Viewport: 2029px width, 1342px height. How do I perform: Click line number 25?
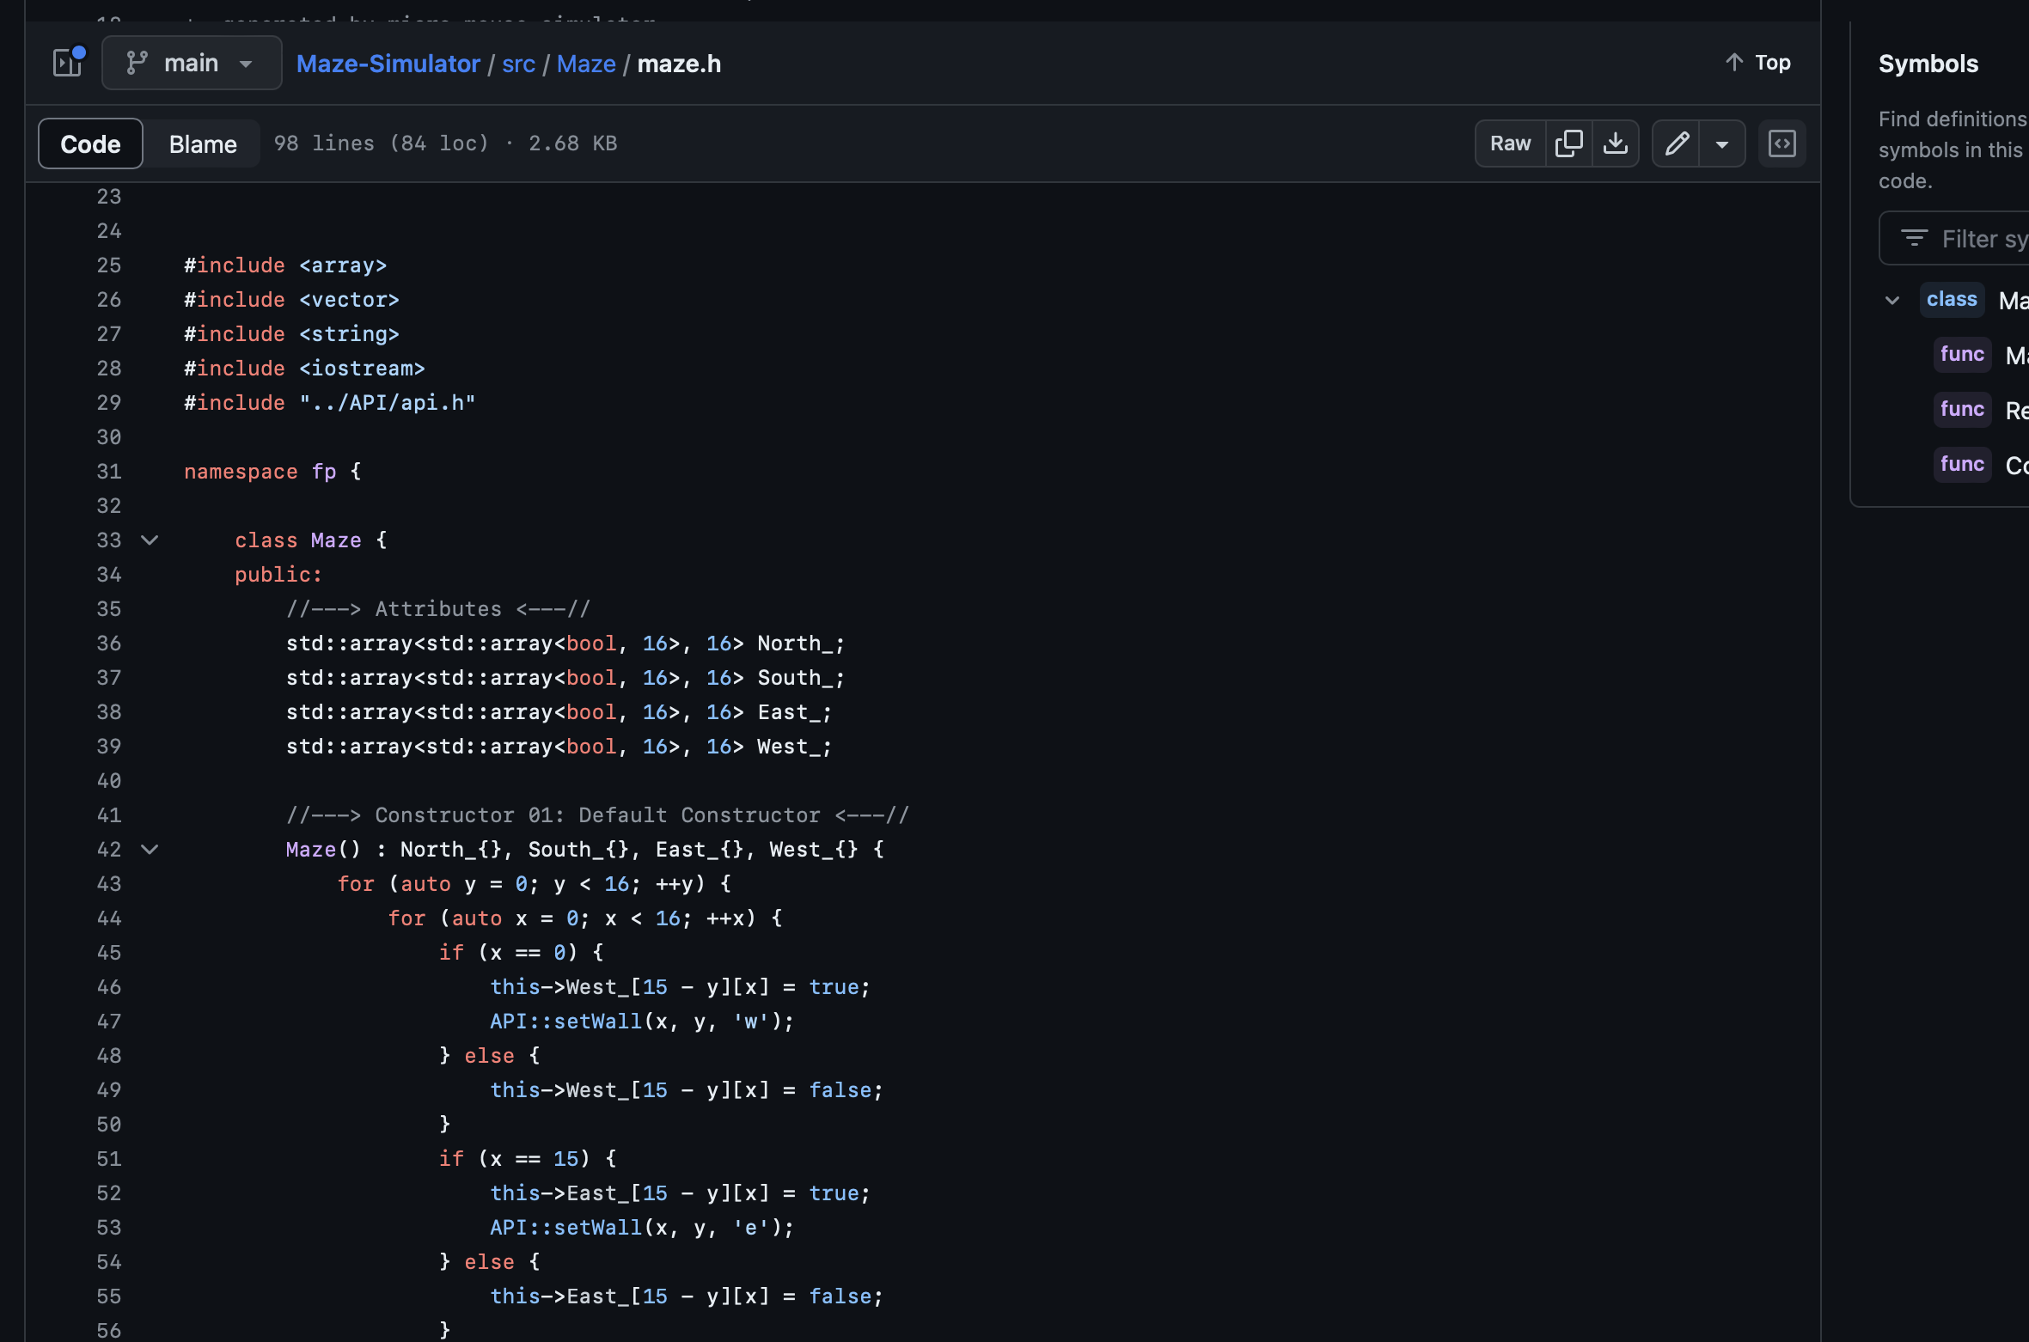[x=109, y=265]
